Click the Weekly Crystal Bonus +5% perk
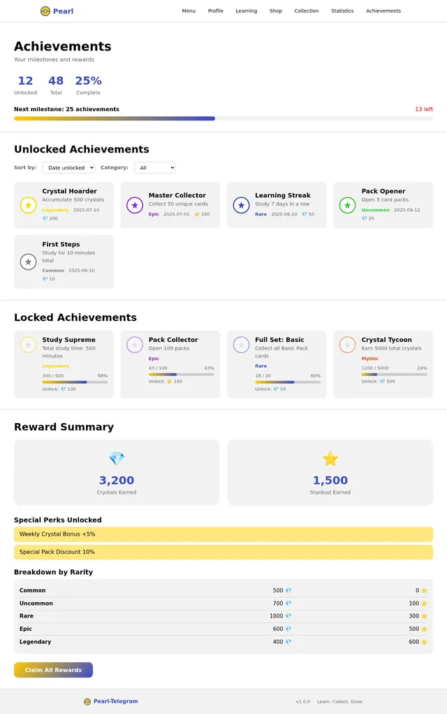 point(223,534)
